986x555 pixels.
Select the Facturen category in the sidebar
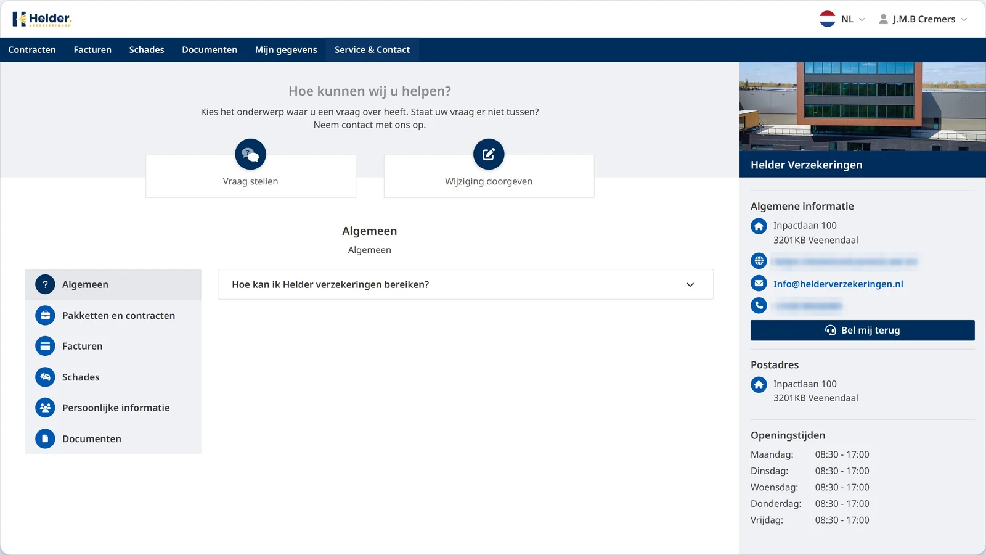[x=113, y=346]
